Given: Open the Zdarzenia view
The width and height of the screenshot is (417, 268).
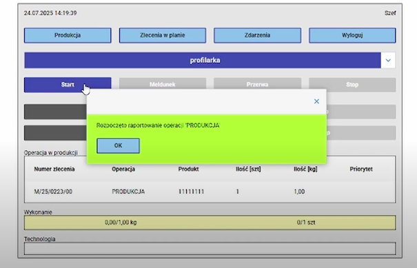Looking at the screenshot, I should [257, 35].
